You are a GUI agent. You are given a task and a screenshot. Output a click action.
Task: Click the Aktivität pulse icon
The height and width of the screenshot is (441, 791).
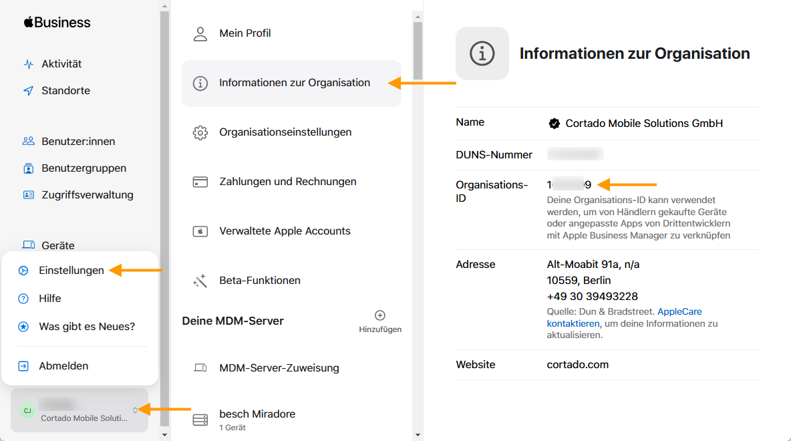click(28, 64)
